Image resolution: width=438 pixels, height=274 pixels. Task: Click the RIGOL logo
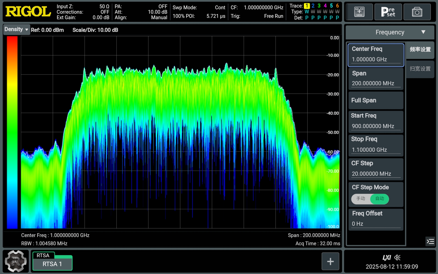coord(28,11)
